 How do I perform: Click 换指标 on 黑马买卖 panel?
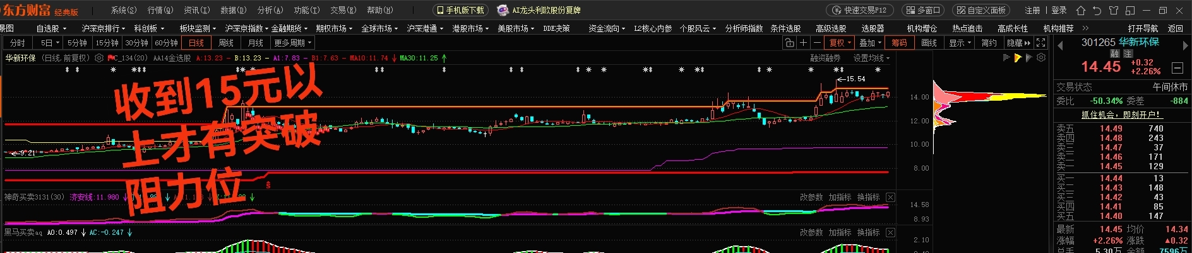(868, 232)
